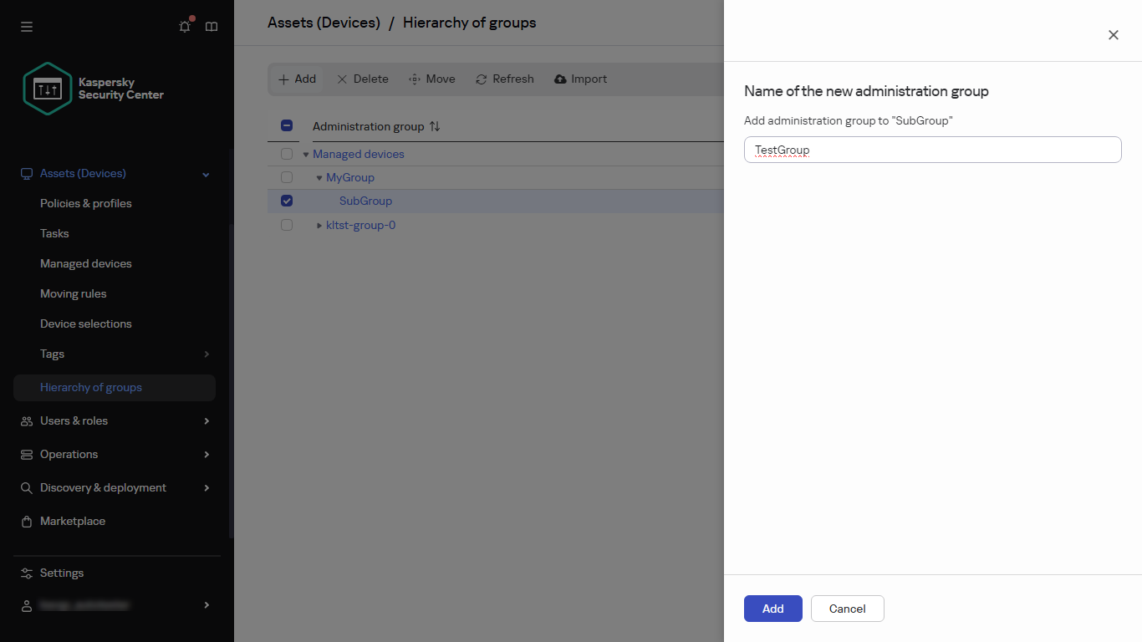Check the MyGroup row checkbox
Image resolution: width=1142 pixels, height=642 pixels.
[x=287, y=177]
